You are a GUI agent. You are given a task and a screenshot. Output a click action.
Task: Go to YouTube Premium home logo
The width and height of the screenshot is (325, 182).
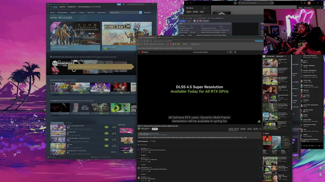point(145,52)
